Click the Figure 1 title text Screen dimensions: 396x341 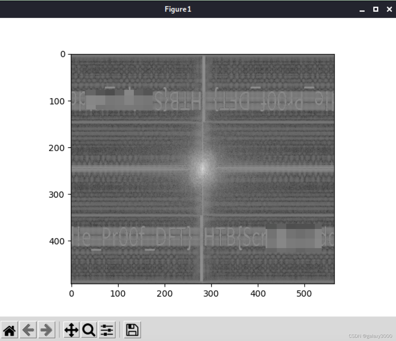tap(178, 9)
